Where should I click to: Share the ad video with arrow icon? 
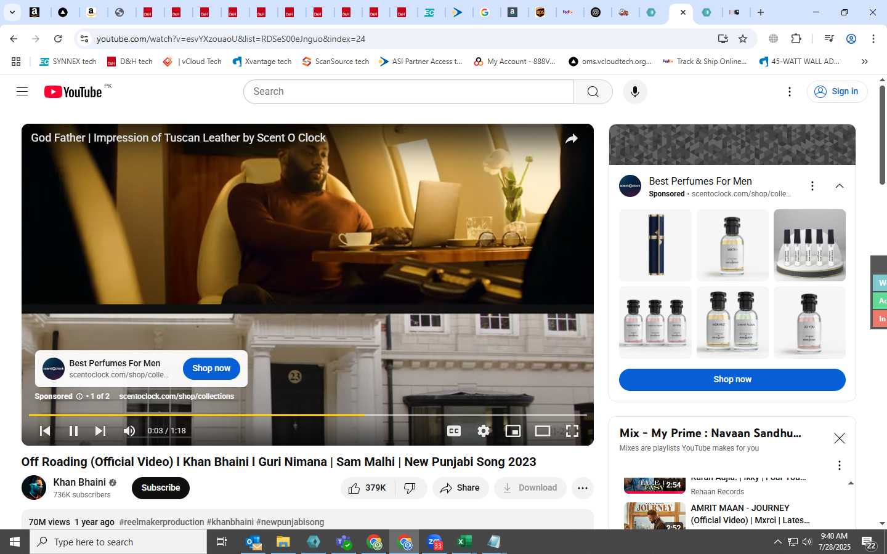click(x=572, y=138)
